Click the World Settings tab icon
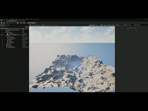This screenshot has width=148, height=111. [135, 25]
